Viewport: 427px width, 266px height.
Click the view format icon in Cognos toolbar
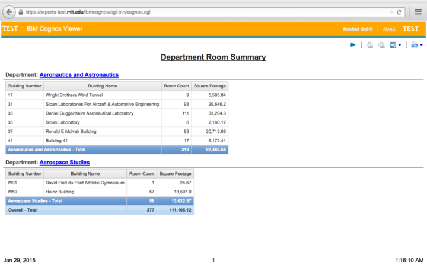[414, 45]
